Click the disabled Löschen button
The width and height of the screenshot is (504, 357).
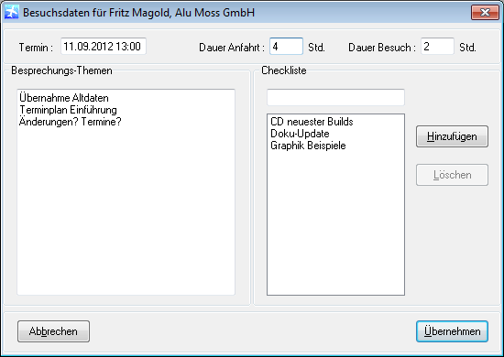coord(452,175)
